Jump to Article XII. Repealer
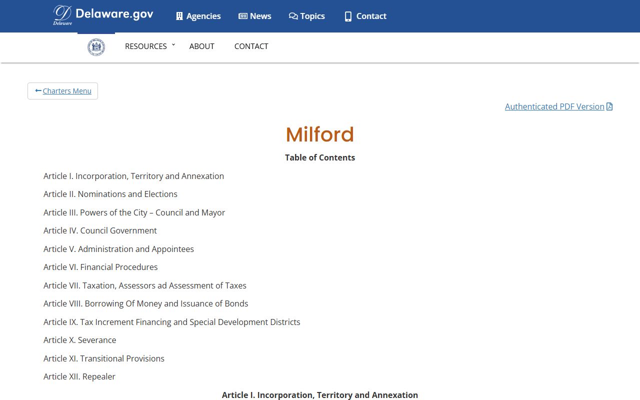This screenshot has width=640, height=400. pos(79,376)
